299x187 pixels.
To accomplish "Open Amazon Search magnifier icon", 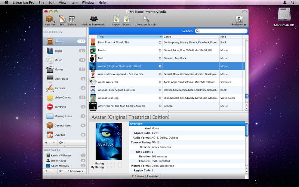I will click(146, 19).
